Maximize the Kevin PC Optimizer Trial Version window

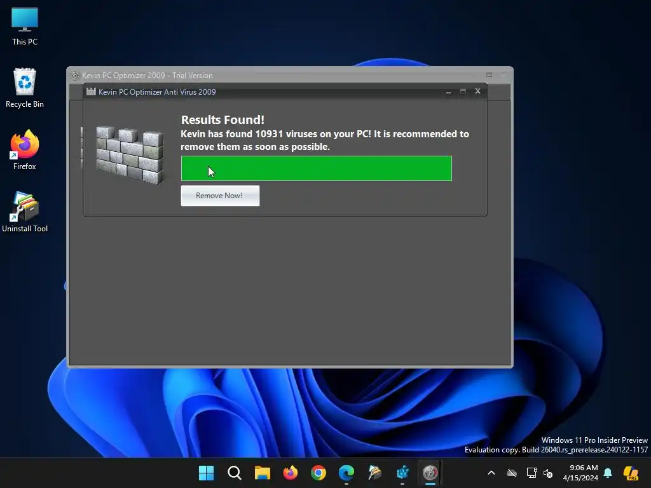pyautogui.click(x=489, y=75)
